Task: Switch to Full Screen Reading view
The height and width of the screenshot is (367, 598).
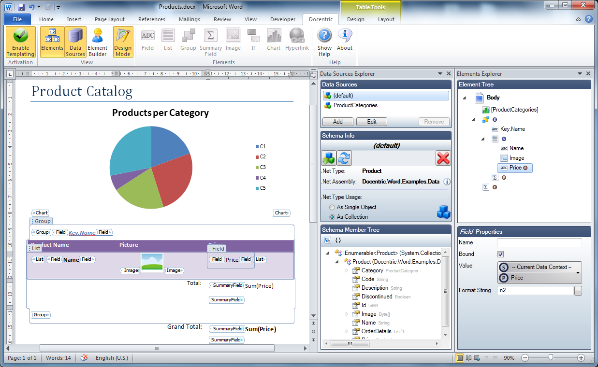Action: coord(468,358)
